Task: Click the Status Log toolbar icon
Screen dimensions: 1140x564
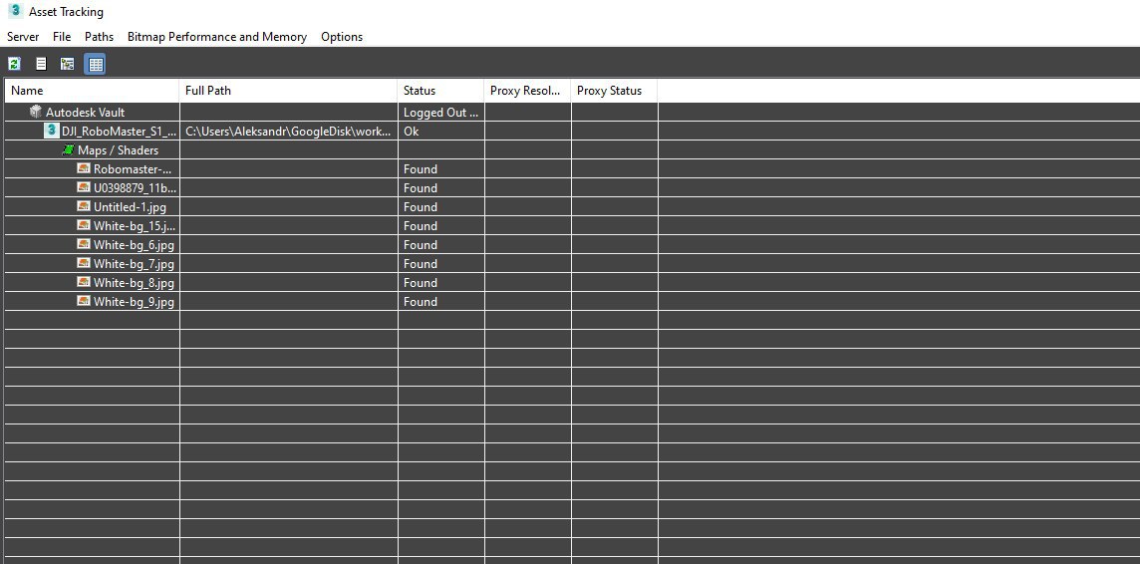Action: [41, 64]
